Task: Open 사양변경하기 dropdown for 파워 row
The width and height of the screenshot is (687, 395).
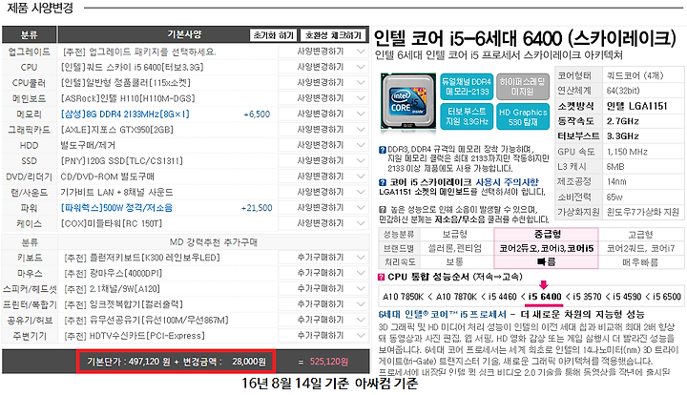Action: point(323,208)
